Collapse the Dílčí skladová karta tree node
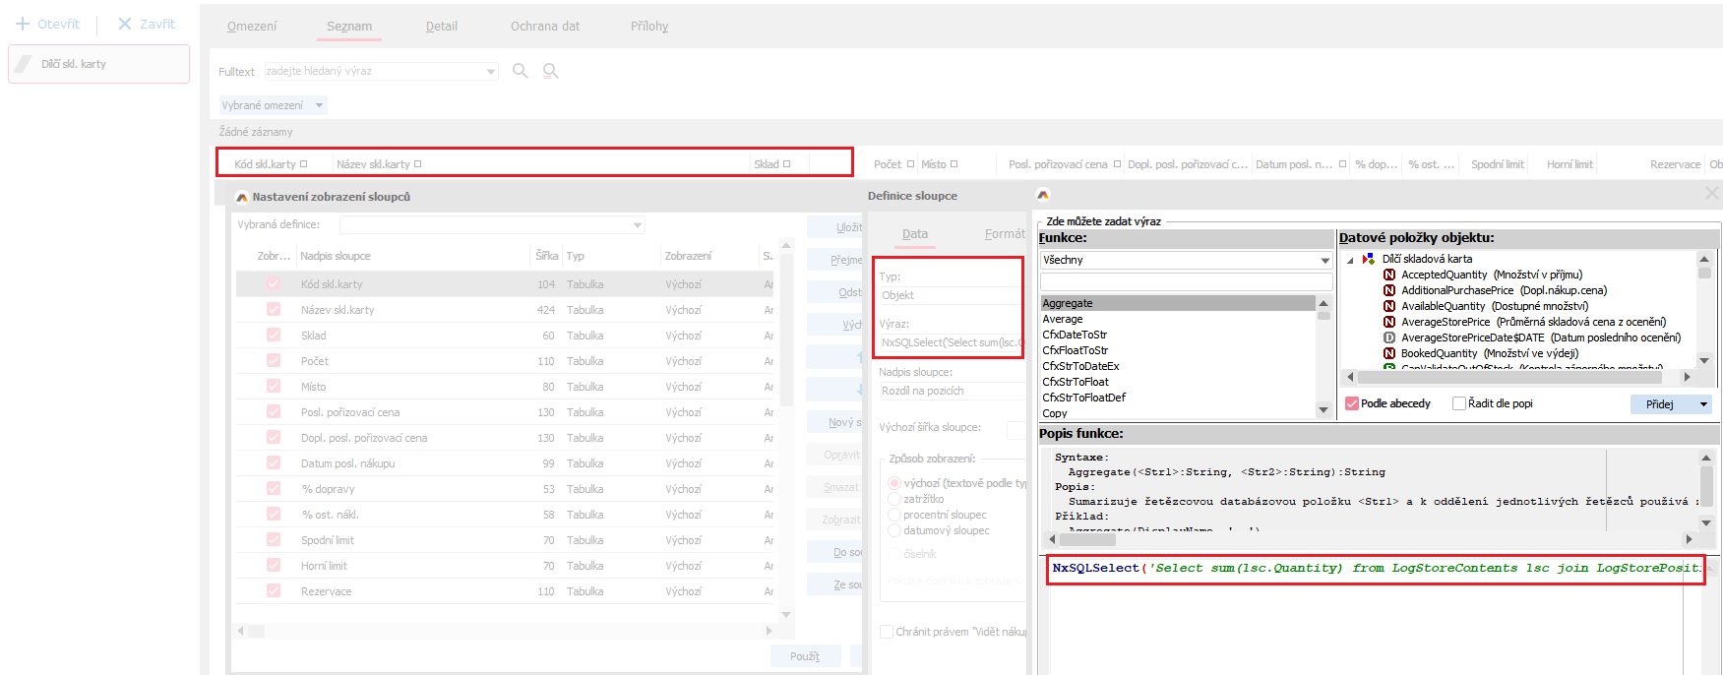The height and width of the screenshot is (675, 1723). [x=1350, y=260]
